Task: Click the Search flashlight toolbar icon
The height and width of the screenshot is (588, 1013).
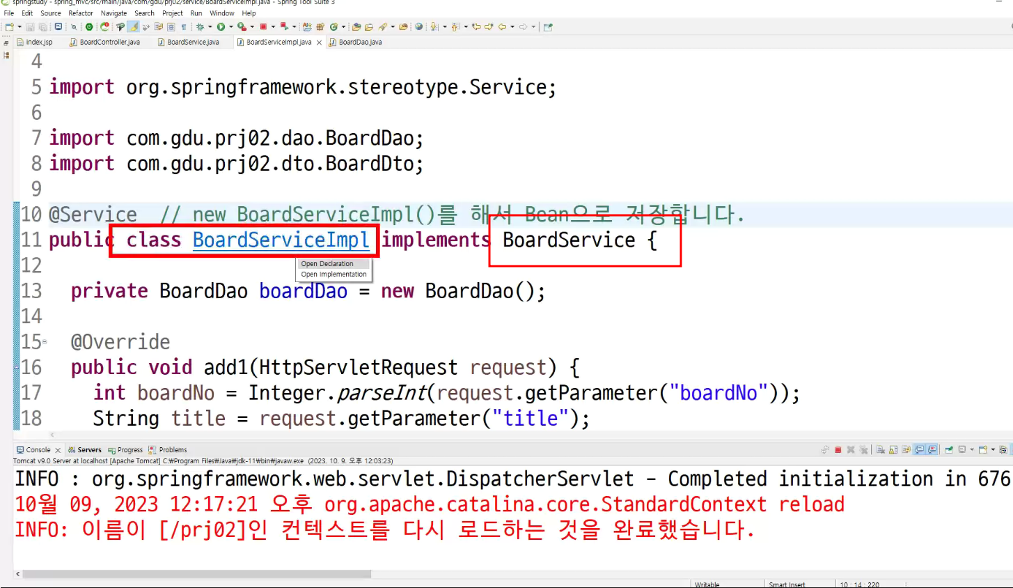Action: point(382,27)
